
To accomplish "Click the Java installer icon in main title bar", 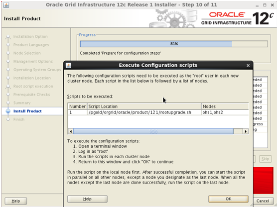I will (x=6, y=5).
